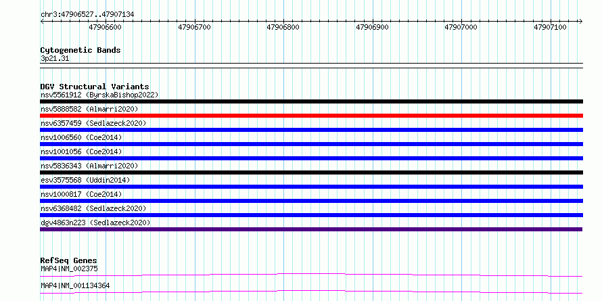Click the nsv5836343 (Almarri2020) label
Screen dimensions: 602x301
click(x=89, y=166)
